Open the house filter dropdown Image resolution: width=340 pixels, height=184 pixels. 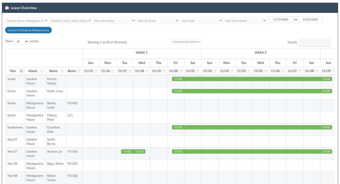(x=27, y=21)
